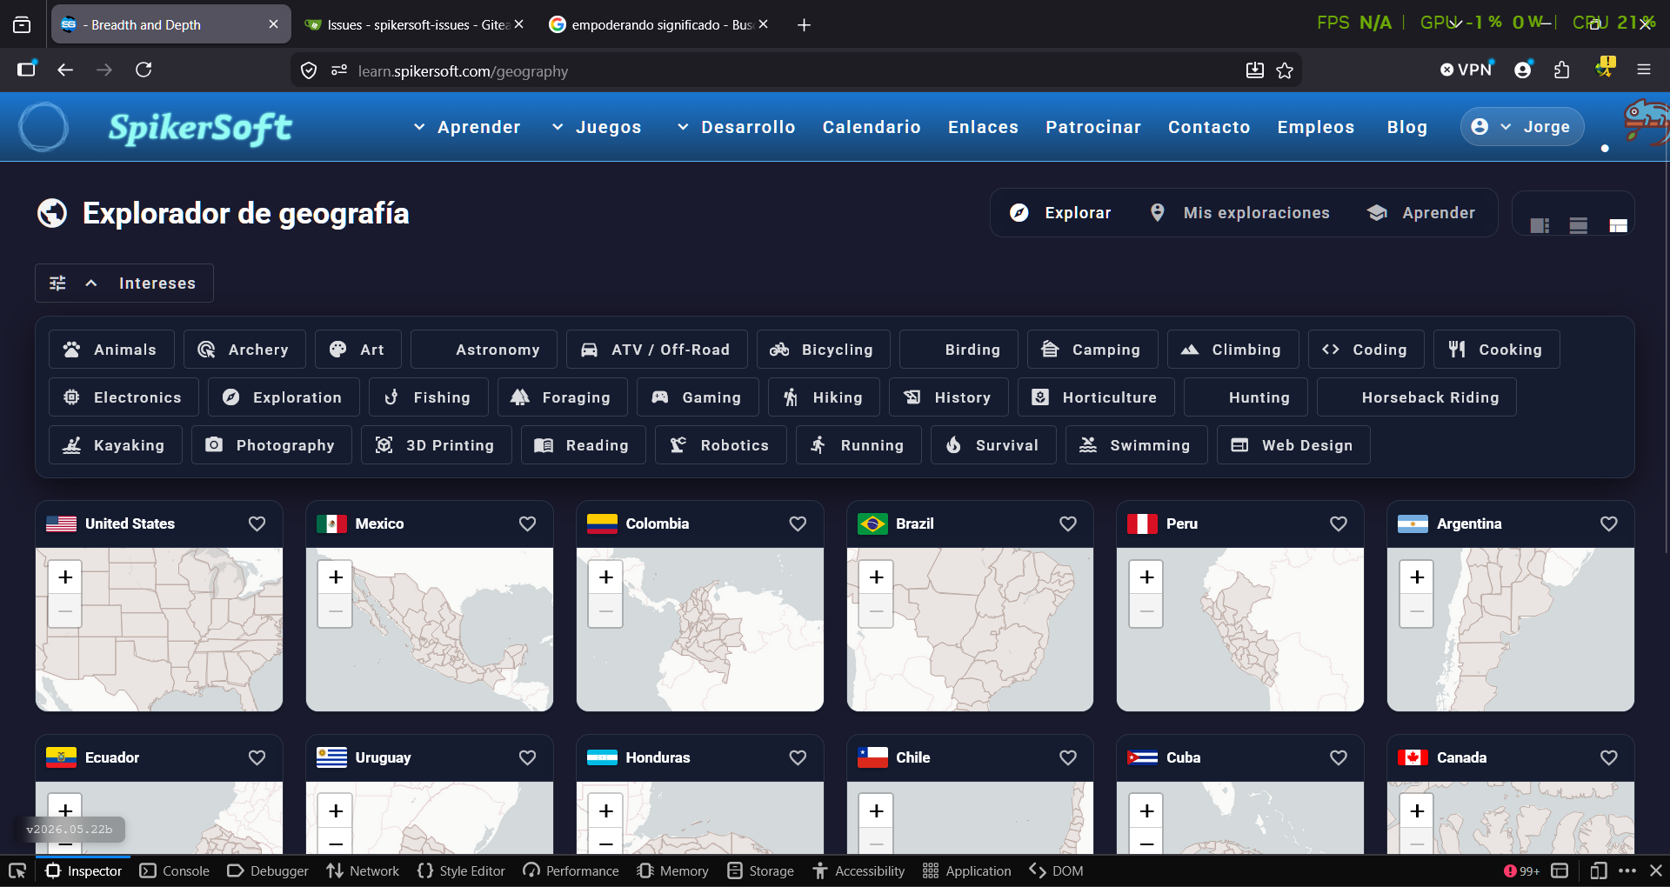Open the browser extensions puzzle icon
The height and width of the screenshot is (887, 1670).
click(1562, 70)
